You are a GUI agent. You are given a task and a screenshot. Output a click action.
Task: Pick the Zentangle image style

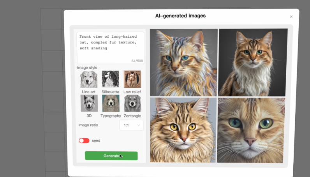(x=132, y=103)
